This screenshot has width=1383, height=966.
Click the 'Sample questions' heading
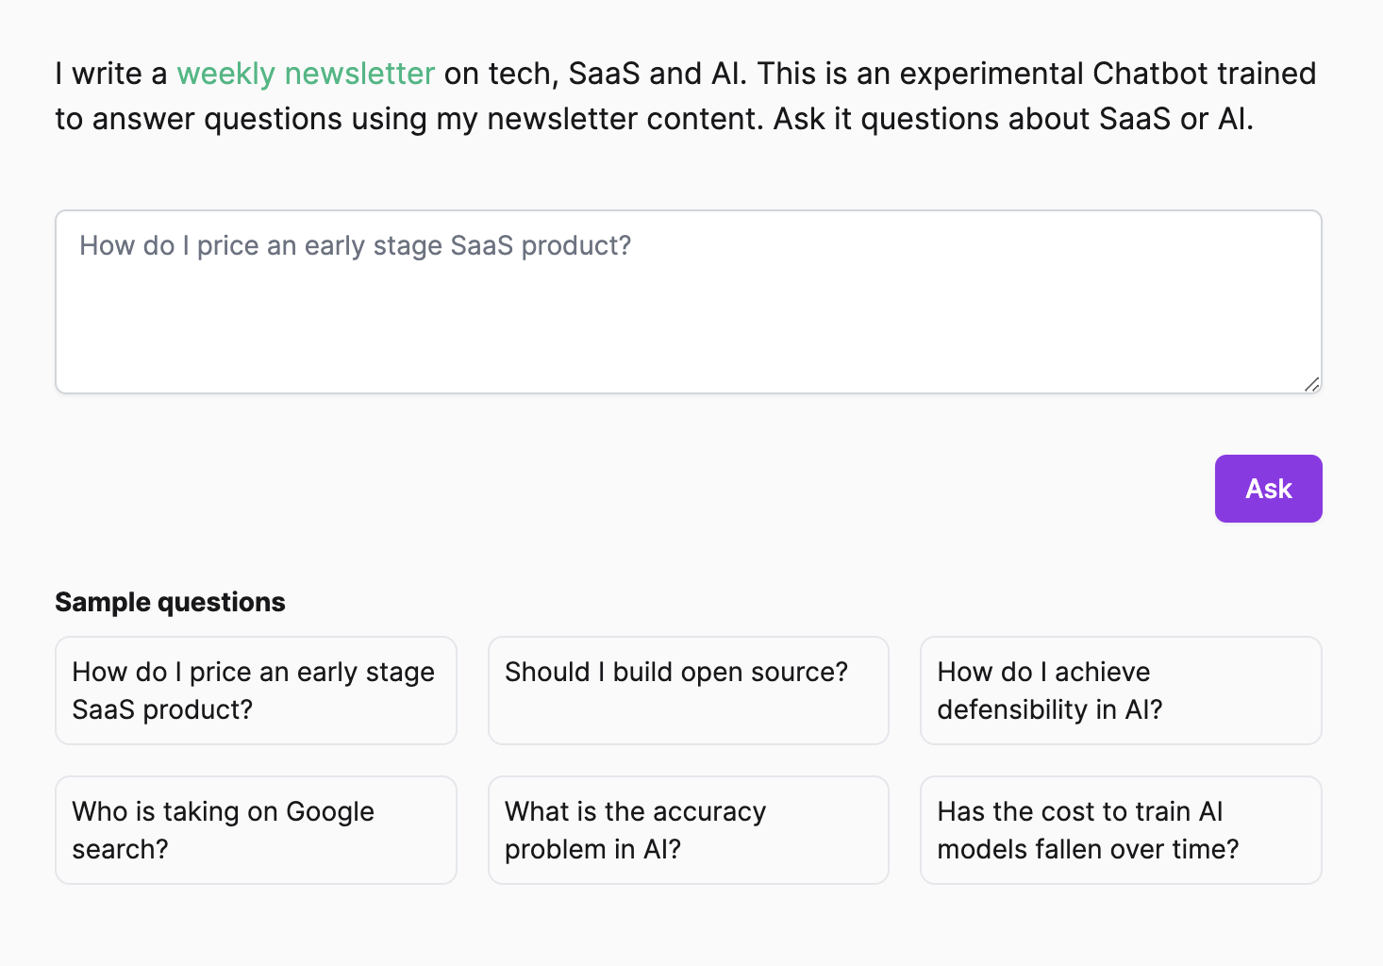click(x=170, y=602)
